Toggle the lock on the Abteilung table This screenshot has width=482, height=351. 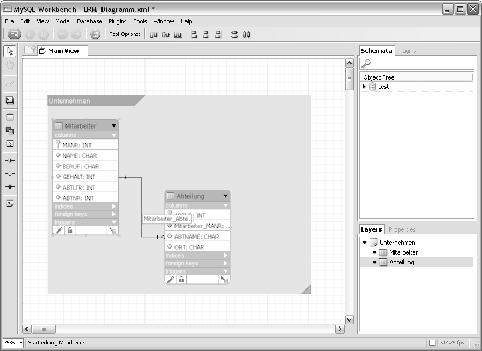click(x=182, y=280)
